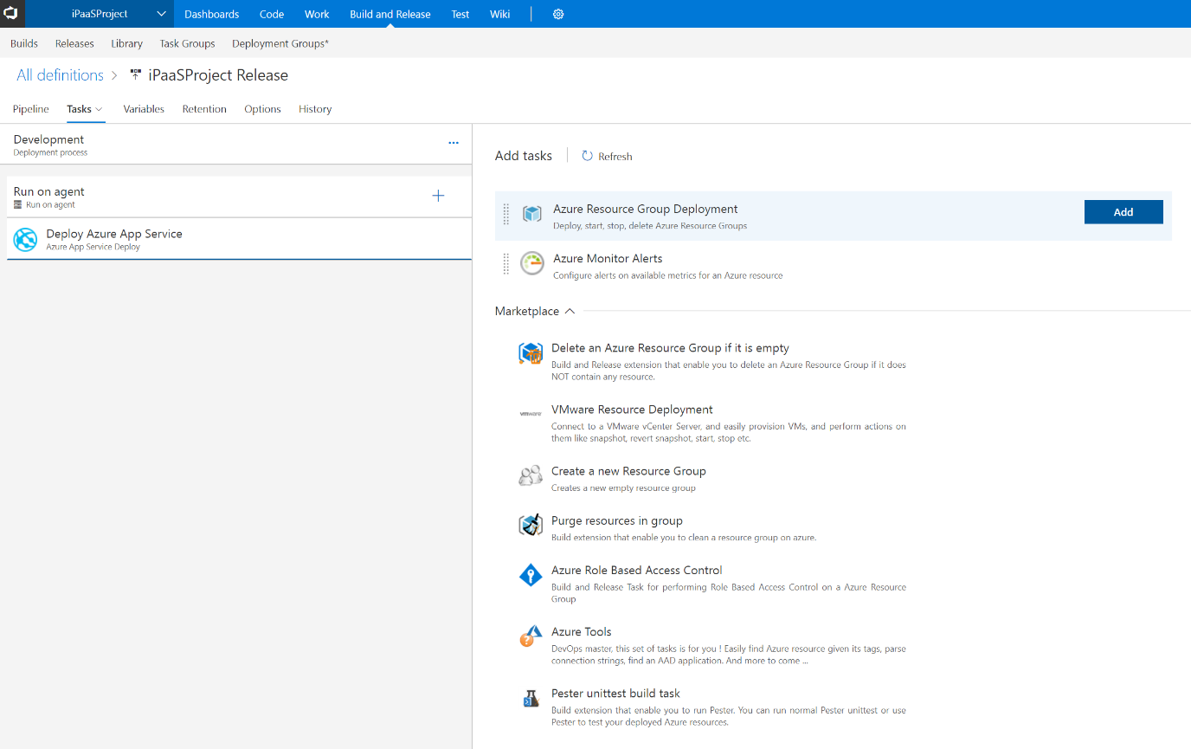Select the Run on agent phase

tap(239, 197)
